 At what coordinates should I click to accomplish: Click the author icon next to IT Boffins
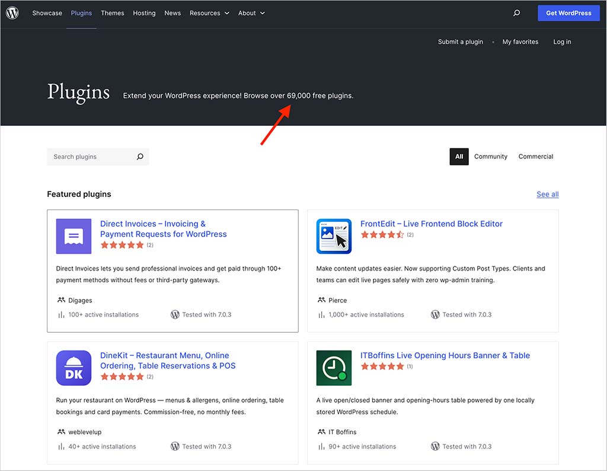321,431
